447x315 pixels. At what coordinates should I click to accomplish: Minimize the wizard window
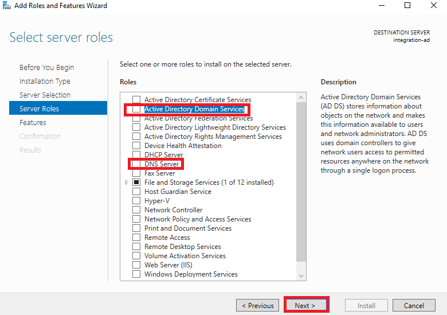tap(382, 5)
